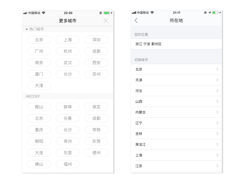Click the star icon beside 热门城市
Screen dimensions: 244x183
coord(27,29)
